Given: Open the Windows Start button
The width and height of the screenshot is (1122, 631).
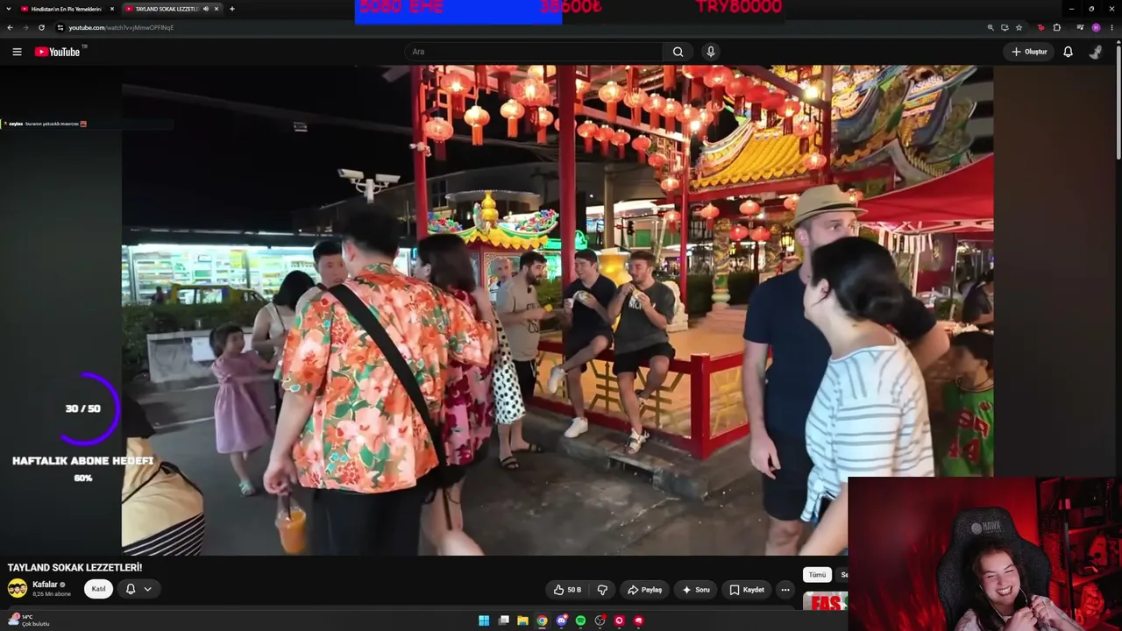Looking at the screenshot, I should [x=484, y=620].
